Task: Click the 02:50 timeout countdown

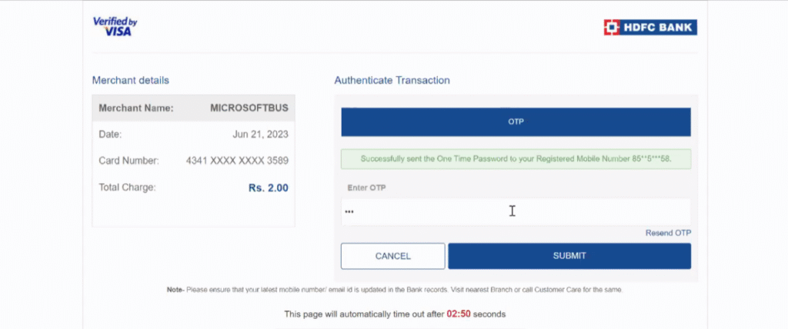Action: coord(459,314)
